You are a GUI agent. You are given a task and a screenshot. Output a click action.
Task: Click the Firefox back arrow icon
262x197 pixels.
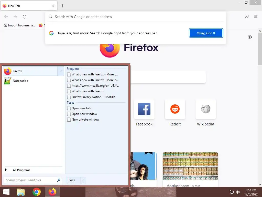click(x=6, y=17)
